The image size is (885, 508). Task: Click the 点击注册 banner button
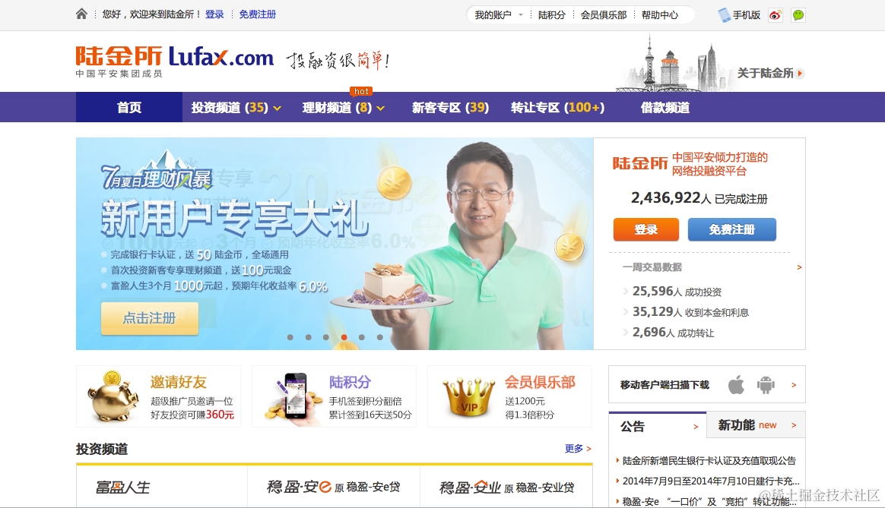pos(150,318)
